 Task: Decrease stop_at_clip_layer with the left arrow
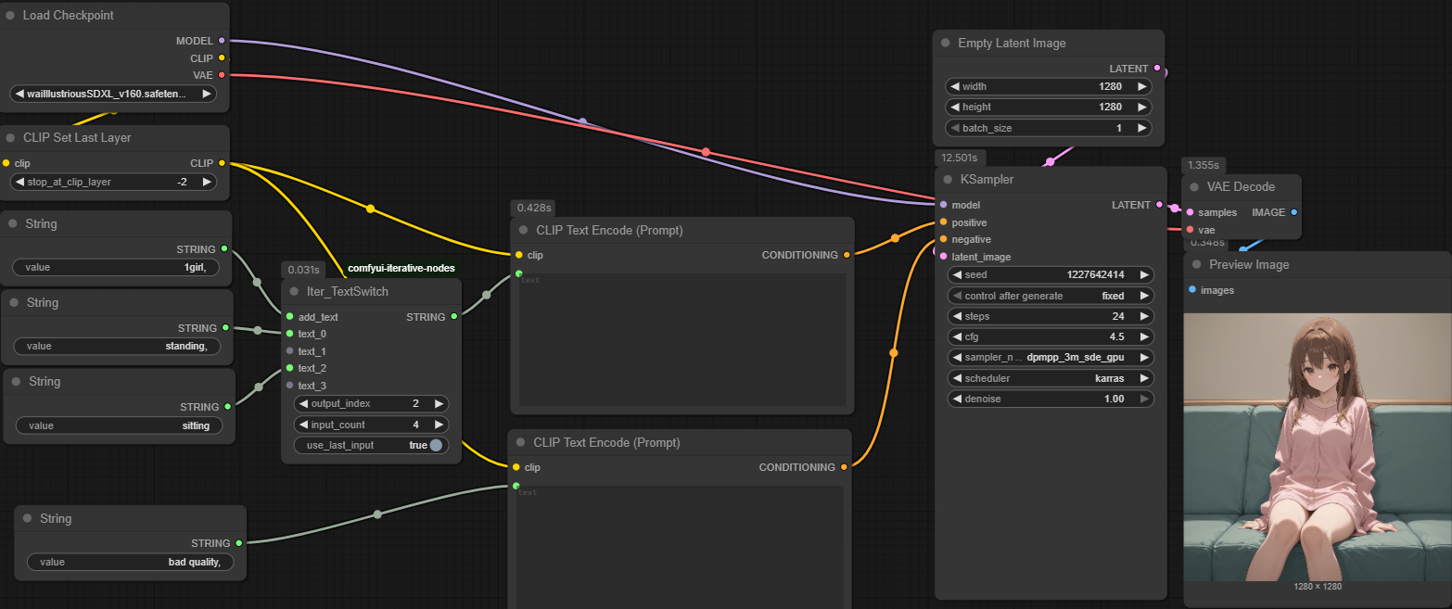19,182
